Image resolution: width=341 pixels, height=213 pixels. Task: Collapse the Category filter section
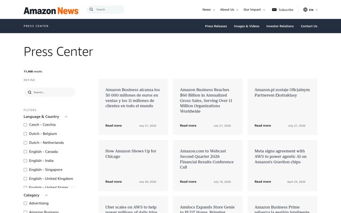46,195
